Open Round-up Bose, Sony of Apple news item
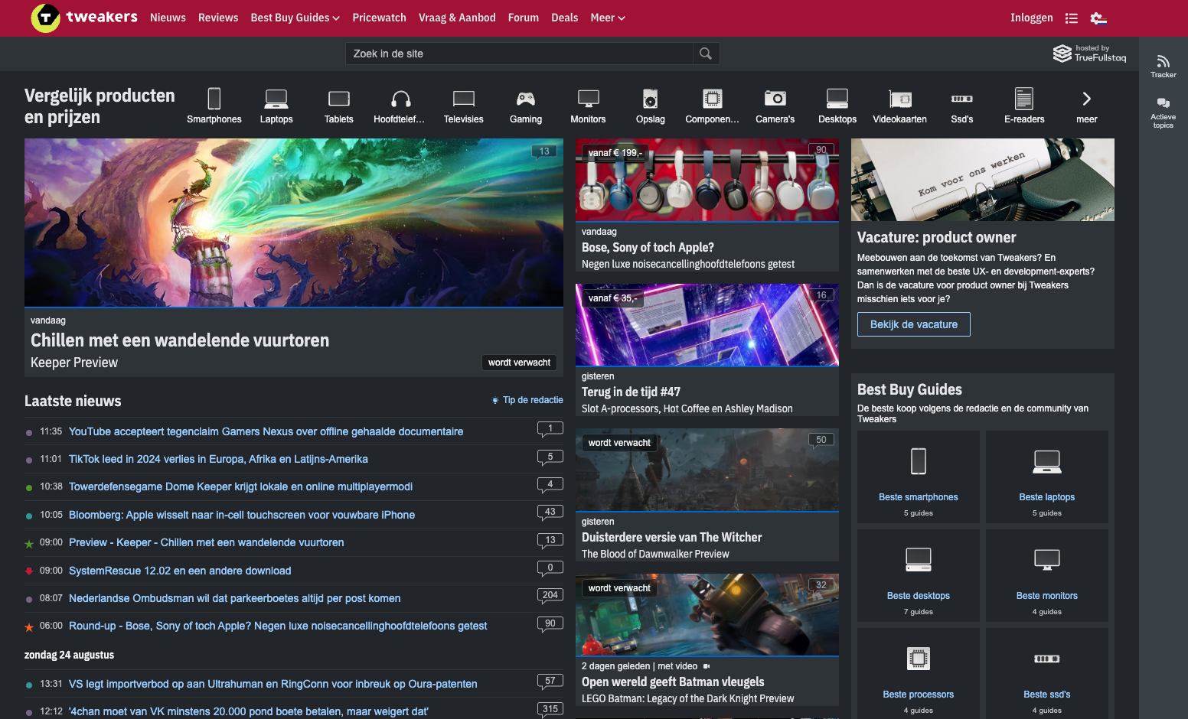The width and height of the screenshot is (1188, 719). point(278,626)
